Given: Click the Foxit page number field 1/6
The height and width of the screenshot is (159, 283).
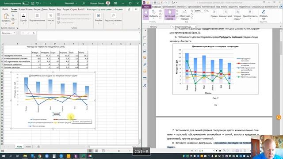Looking at the screenshot, I should click(206, 151).
